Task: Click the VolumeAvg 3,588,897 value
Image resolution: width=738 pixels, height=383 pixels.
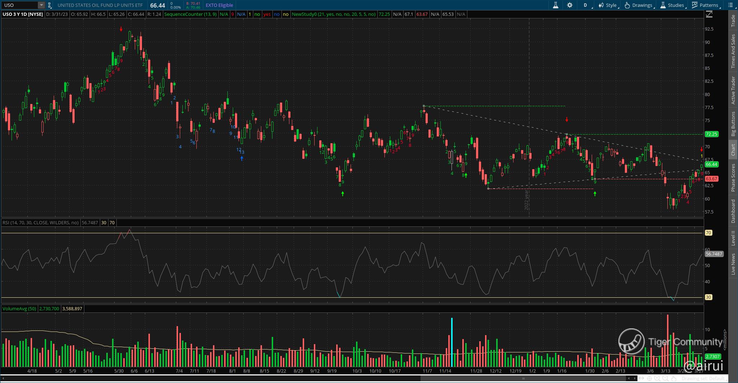Action: click(x=72, y=308)
